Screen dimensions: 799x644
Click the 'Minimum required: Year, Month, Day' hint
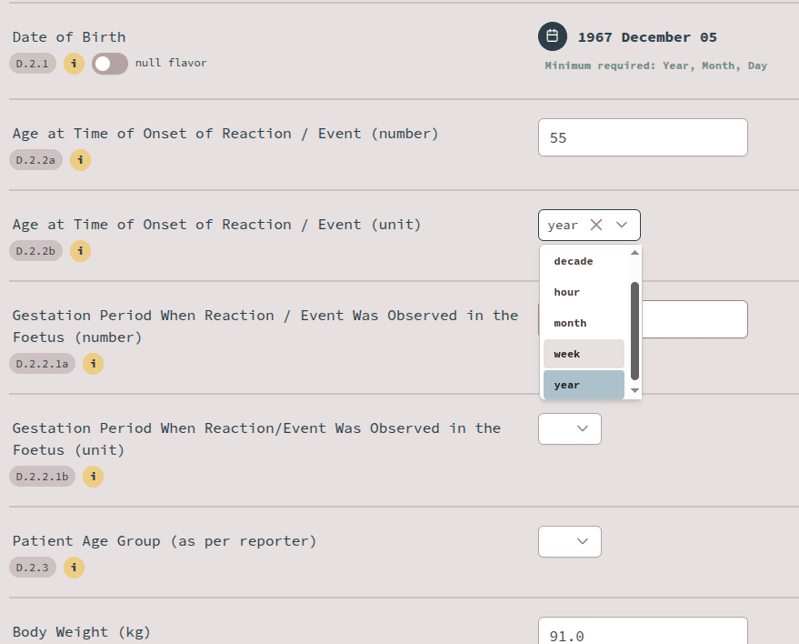pos(655,65)
